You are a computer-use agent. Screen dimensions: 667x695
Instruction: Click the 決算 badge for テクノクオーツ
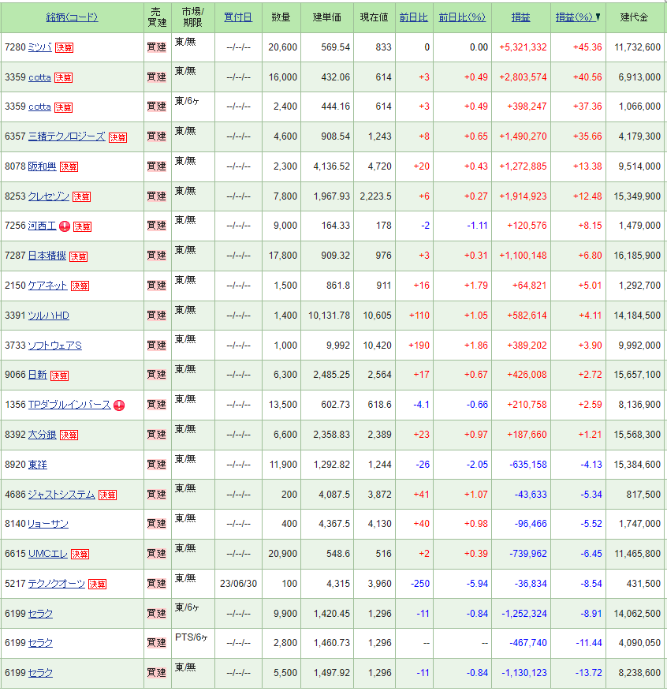click(x=98, y=585)
